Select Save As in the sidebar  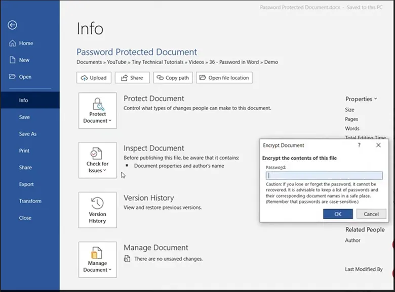coord(28,134)
